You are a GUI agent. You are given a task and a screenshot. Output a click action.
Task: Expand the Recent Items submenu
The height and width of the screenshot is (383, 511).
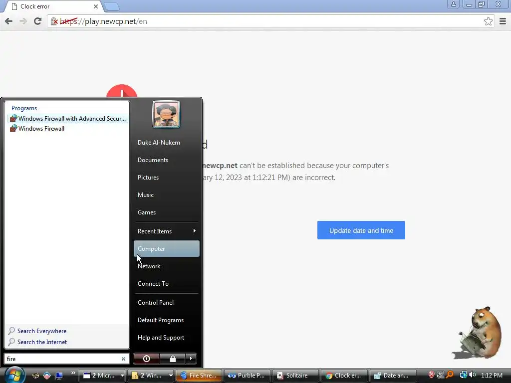[x=166, y=231]
